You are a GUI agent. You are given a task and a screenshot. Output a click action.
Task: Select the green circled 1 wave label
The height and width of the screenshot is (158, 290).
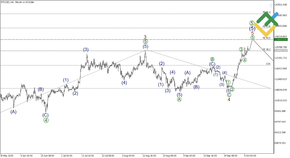229,82
